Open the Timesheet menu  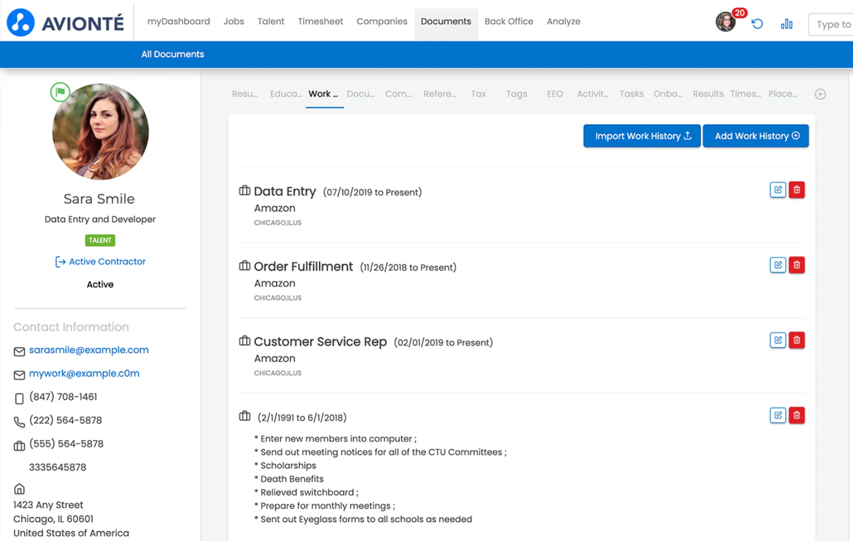(x=321, y=21)
